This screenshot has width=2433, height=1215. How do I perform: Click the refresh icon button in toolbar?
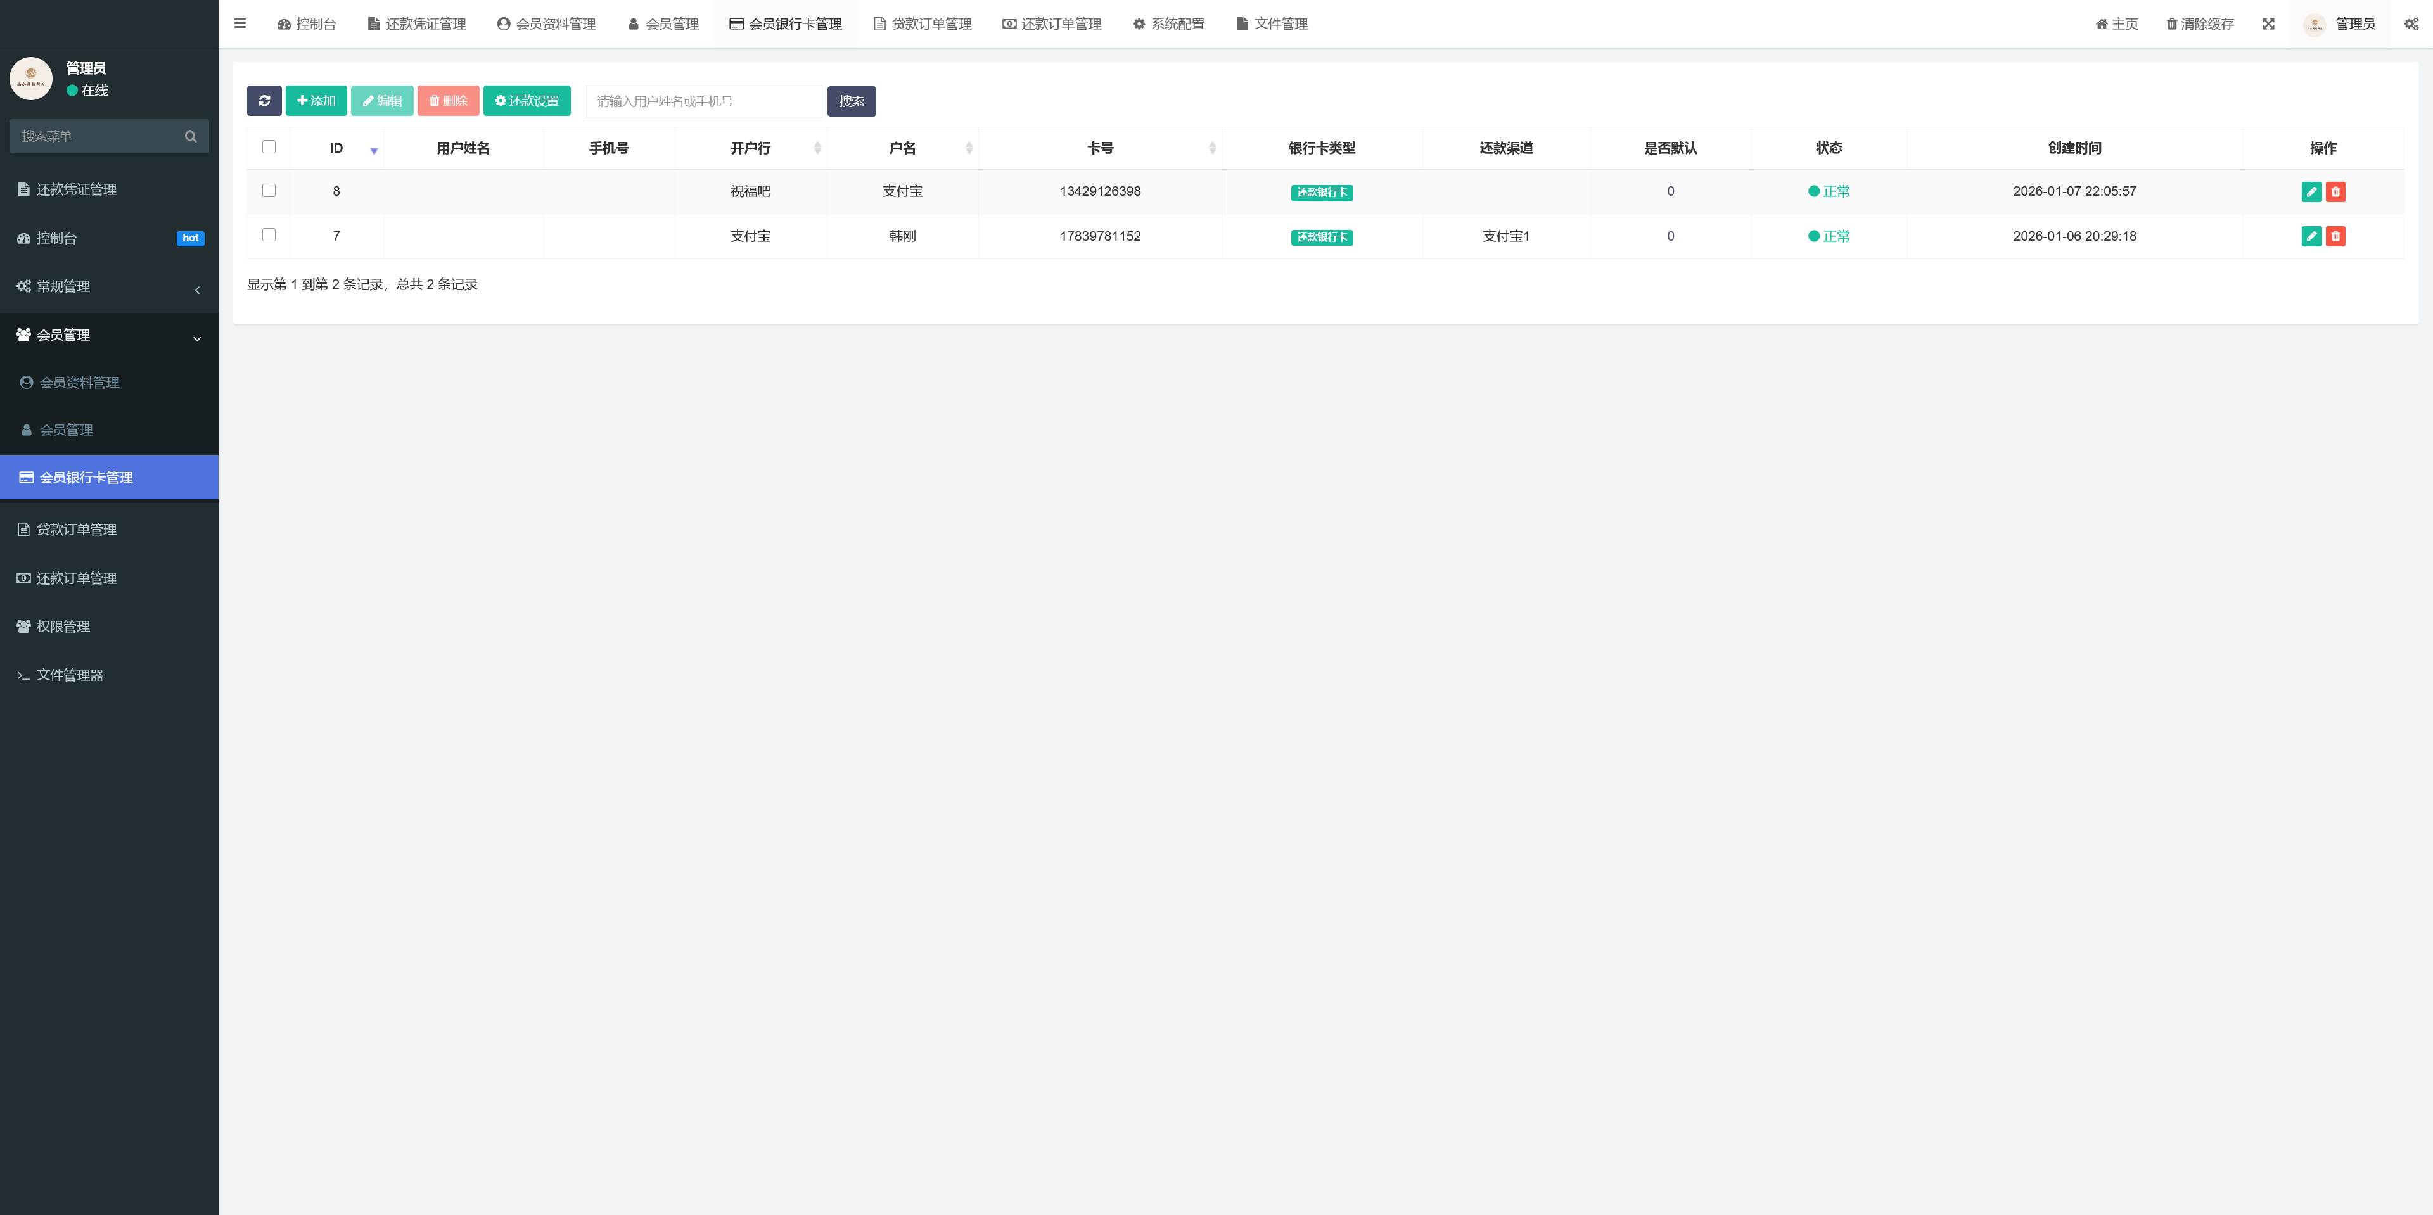264,101
